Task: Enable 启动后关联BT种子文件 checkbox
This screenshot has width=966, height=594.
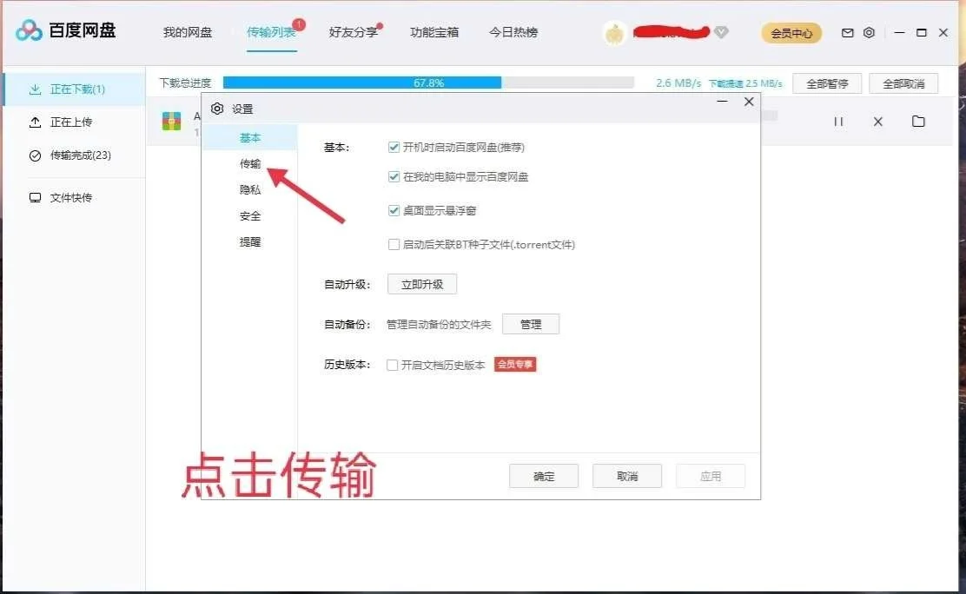Action: pyautogui.click(x=394, y=244)
